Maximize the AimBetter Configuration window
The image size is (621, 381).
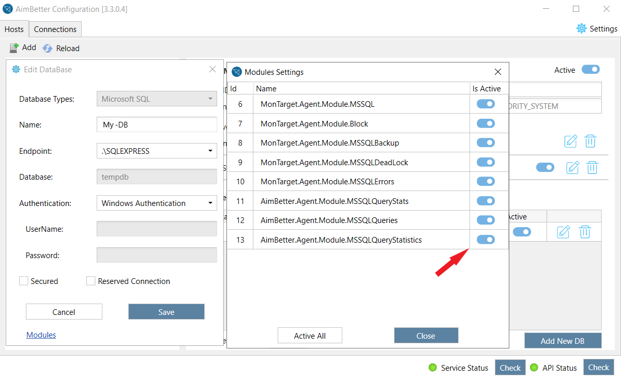[576, 9]
